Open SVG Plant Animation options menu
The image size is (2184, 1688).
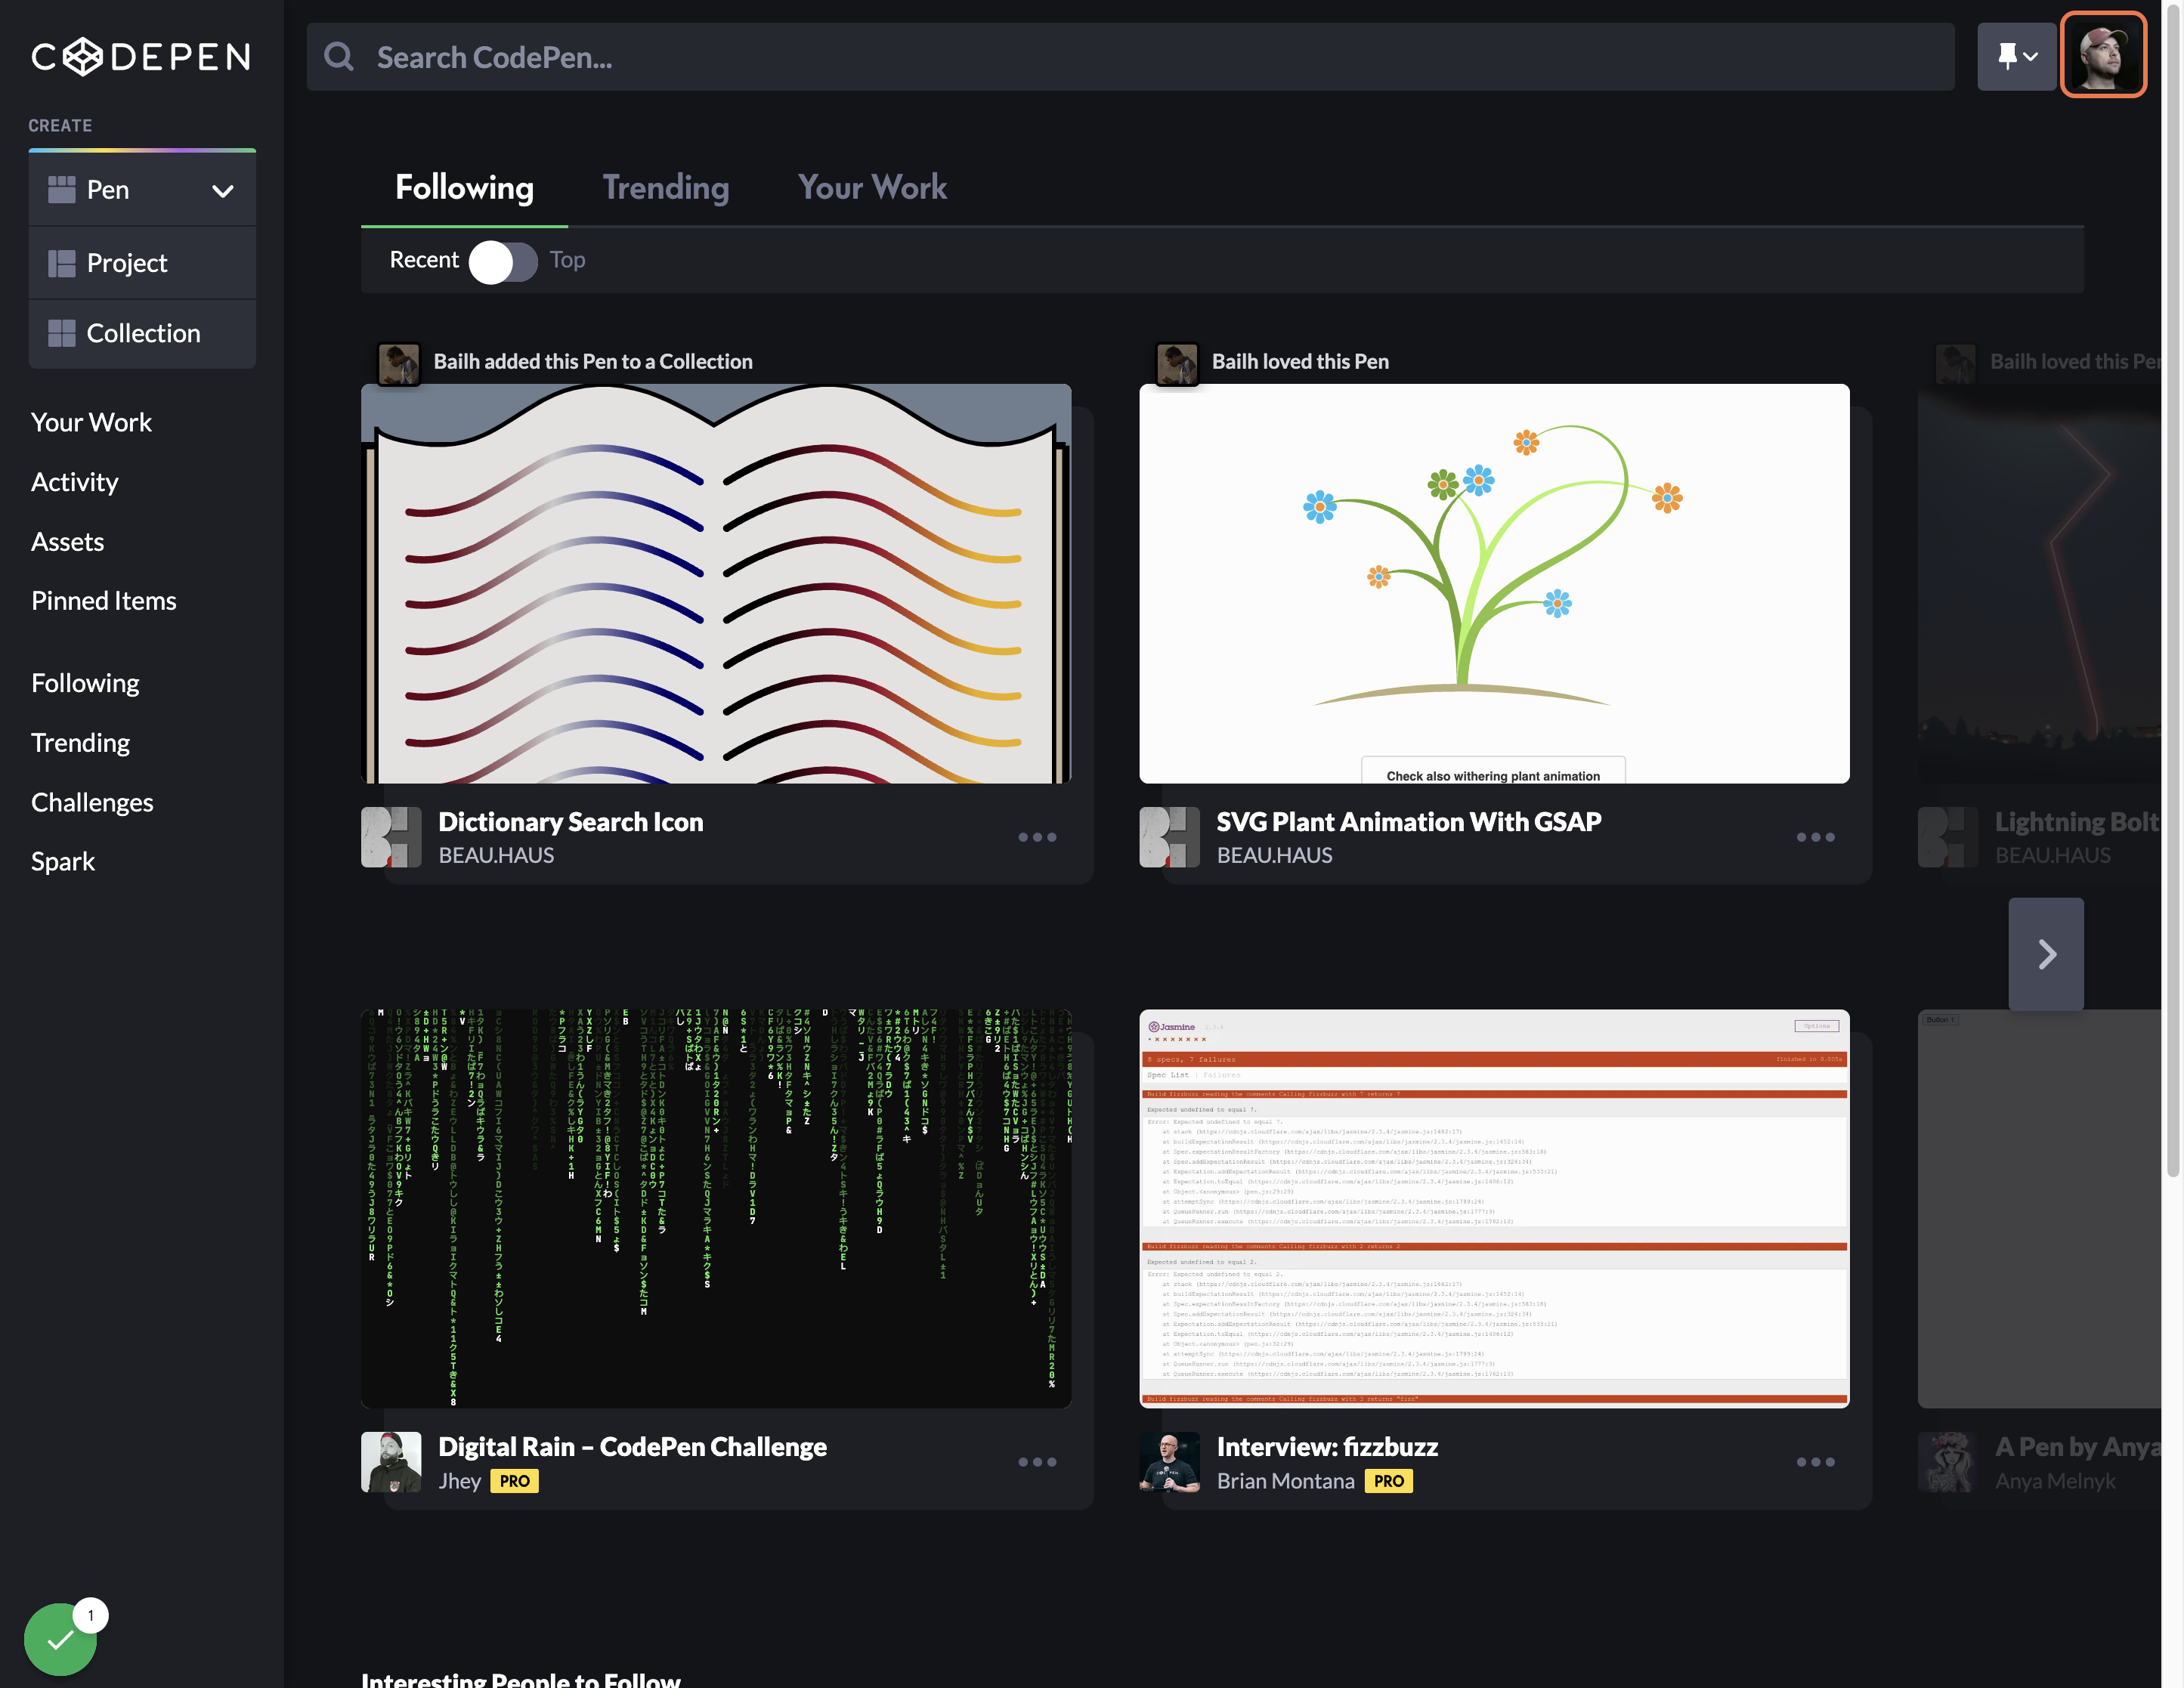click(x=1815, y=837)
